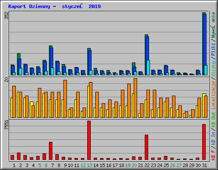Click green weekend day label '20'
Image resolution: width=218 pixels, height=170 pixels.
[134, 165]
